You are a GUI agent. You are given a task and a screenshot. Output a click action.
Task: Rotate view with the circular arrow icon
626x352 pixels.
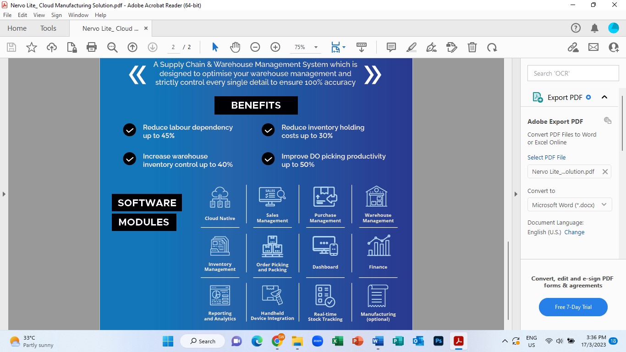click(x=492, y=47)
